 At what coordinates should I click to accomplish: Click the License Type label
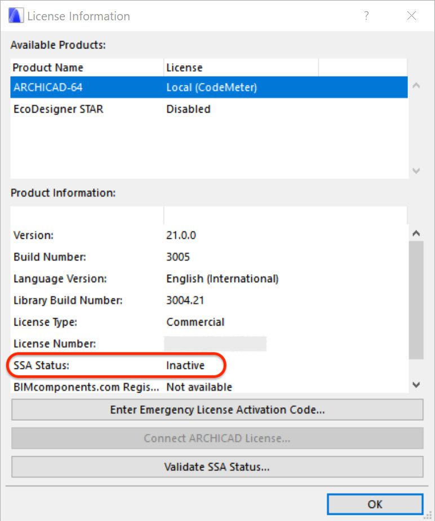click(45, 322)
